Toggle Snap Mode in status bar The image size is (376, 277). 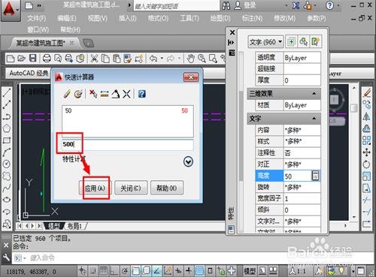[x=93, y=270]
